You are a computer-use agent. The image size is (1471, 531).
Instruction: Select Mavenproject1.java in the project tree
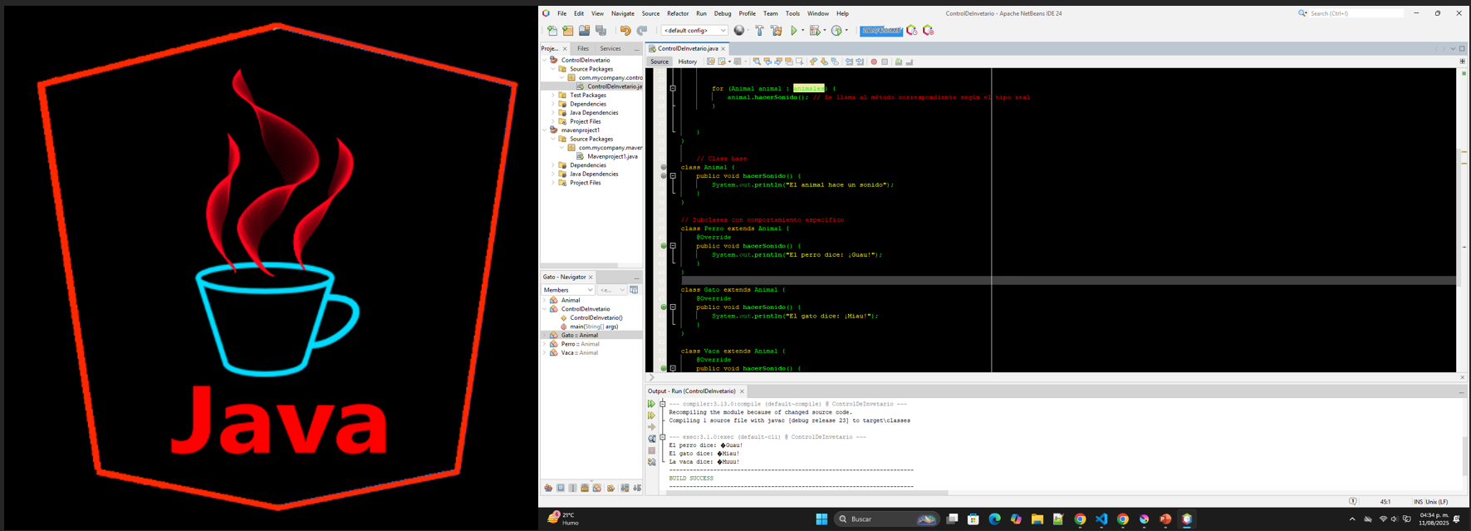[x=612, y=156]
